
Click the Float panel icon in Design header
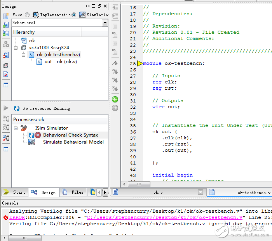[99, 6]
